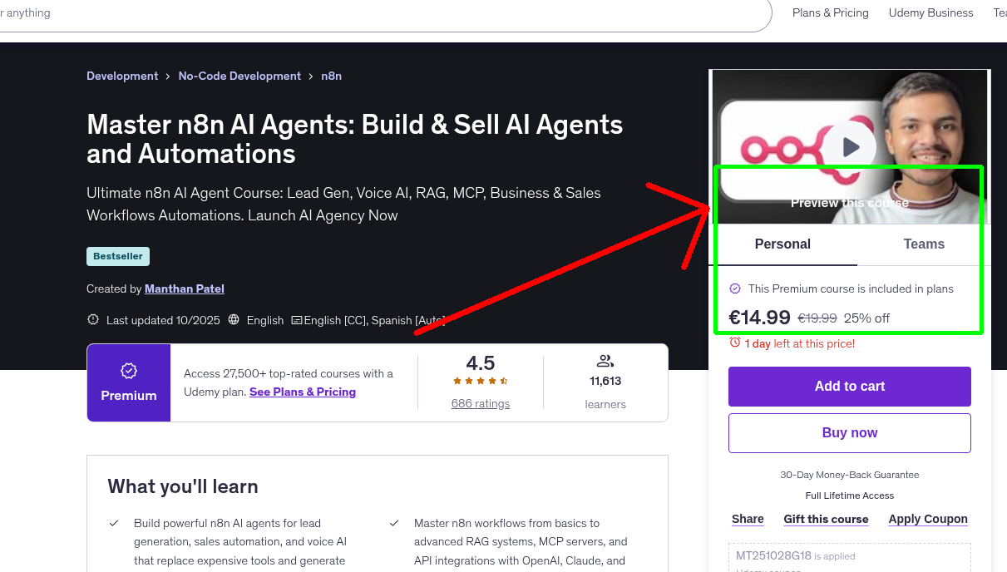The image size is (1007, 572).
Task: Select the Personal tab
Action: (782, 244)
